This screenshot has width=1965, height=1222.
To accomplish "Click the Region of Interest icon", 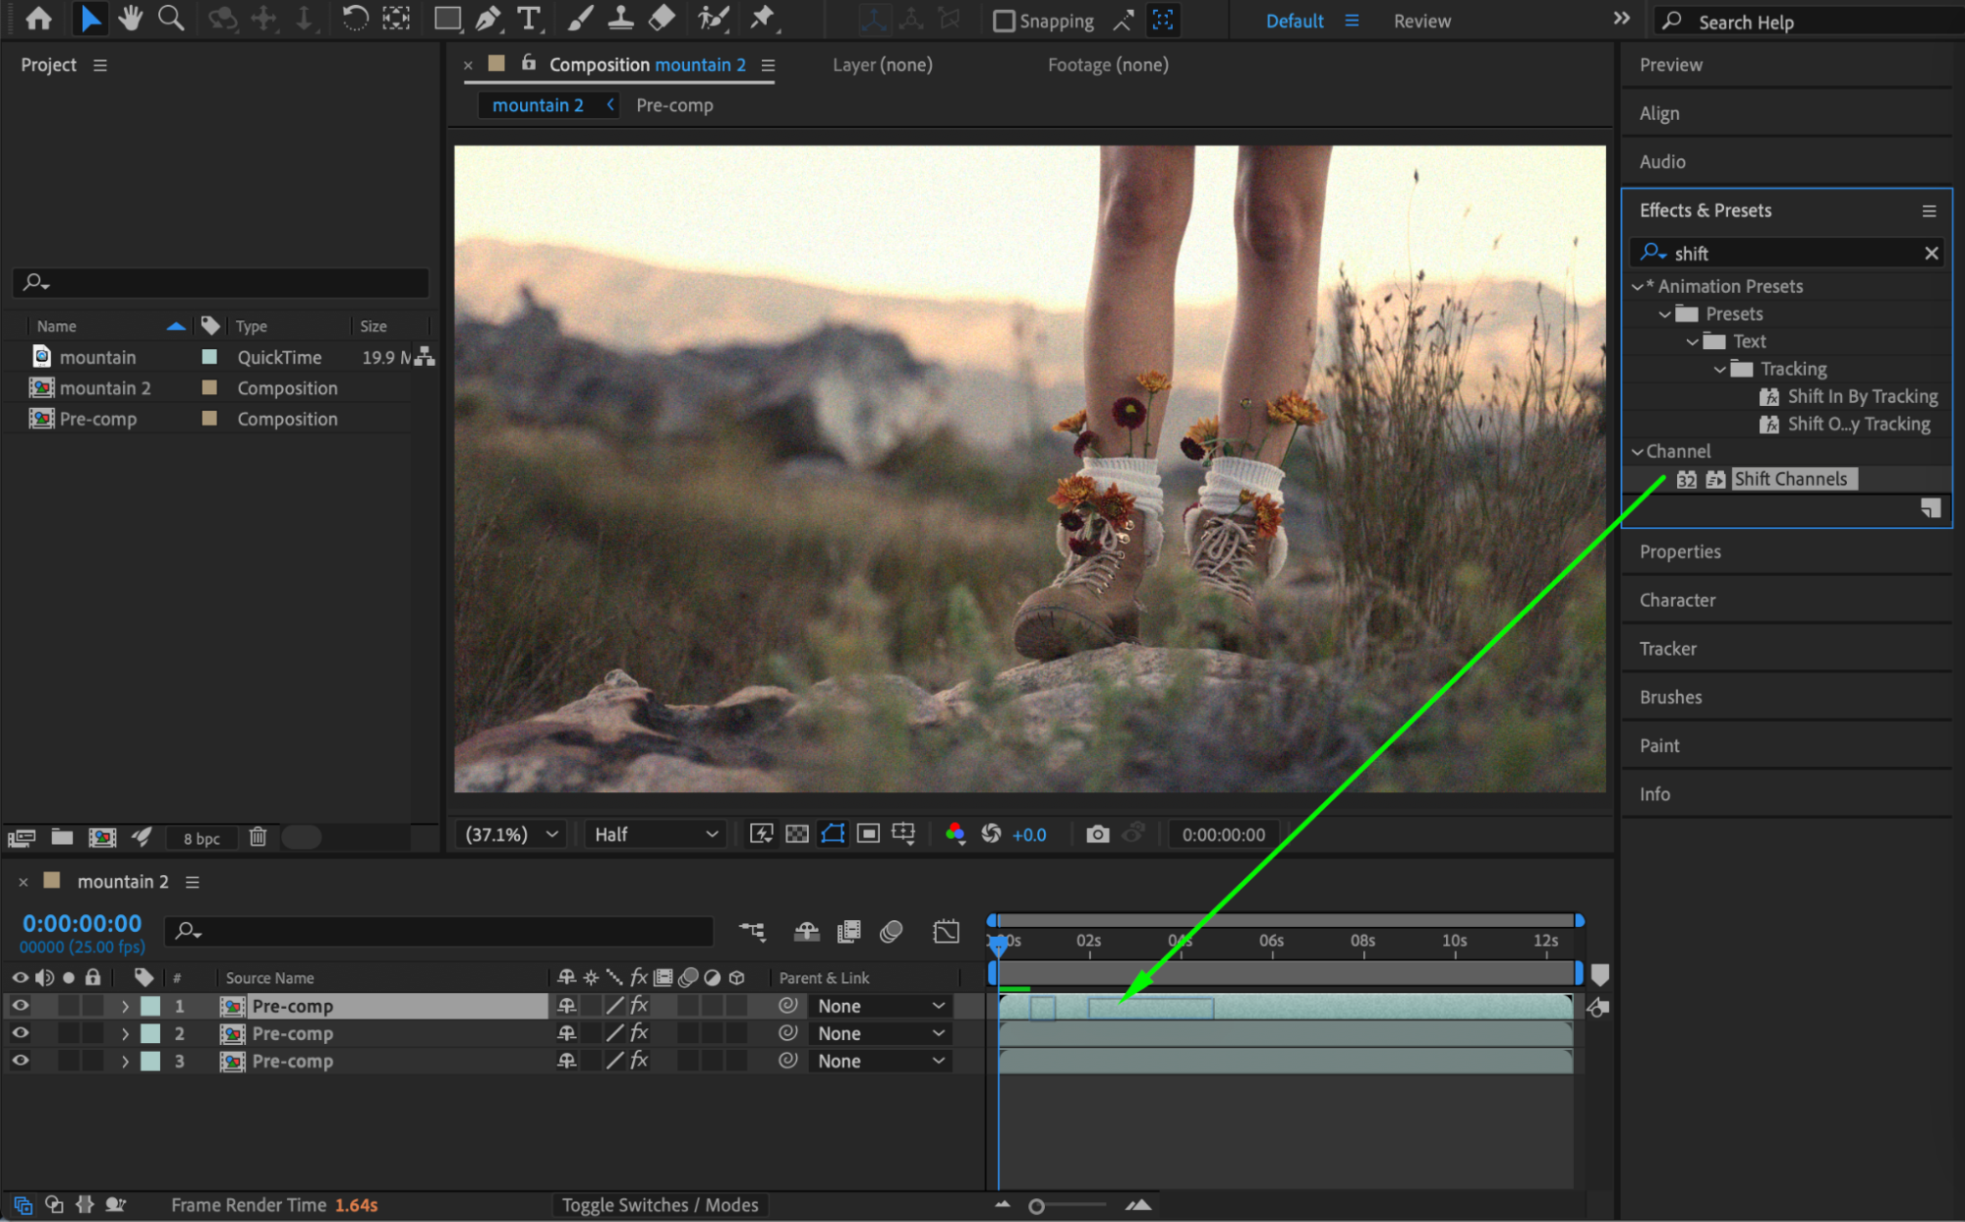I will [x=868, y=834].
